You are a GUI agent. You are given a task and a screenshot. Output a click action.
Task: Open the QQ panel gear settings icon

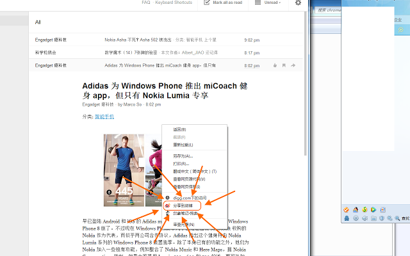tap(356, 219)
